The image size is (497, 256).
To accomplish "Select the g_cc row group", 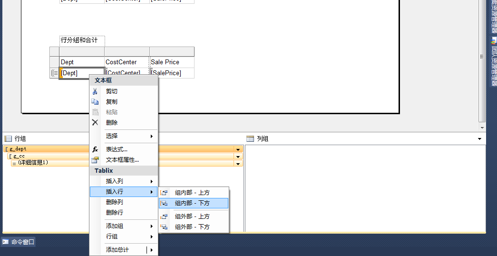I will click(x=126, y=157).
